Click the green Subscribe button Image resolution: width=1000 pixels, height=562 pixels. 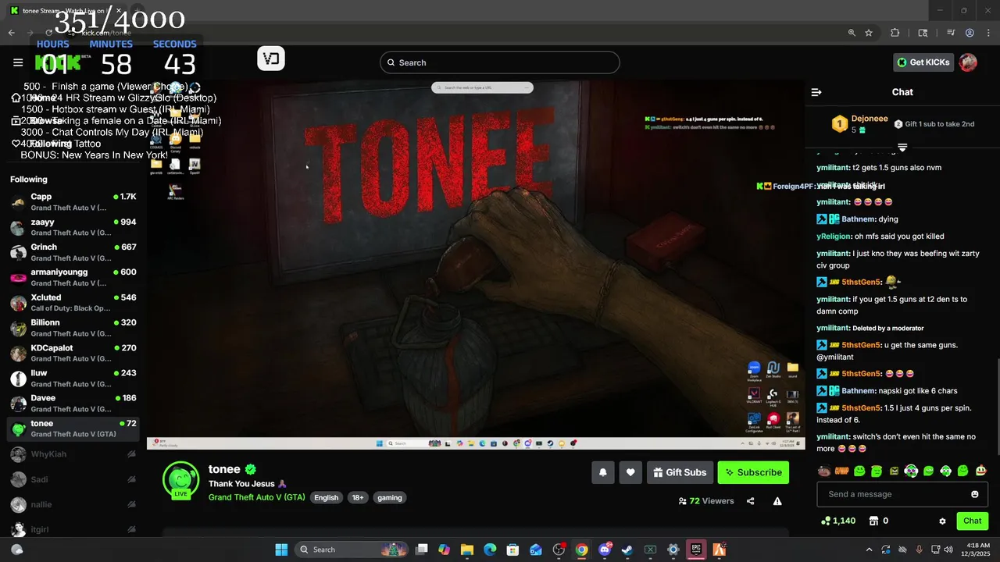click(x=753, y=472)
